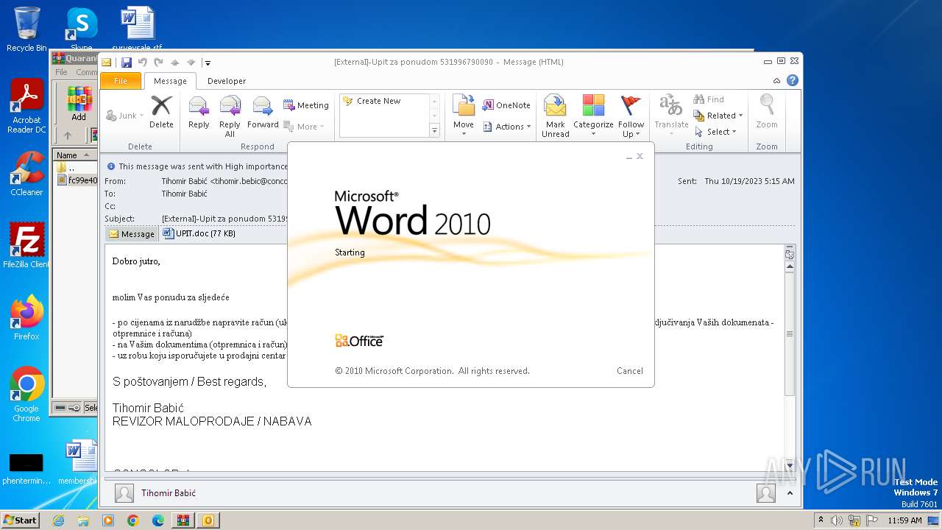Cancel Word 2010 startup
Screen dimensions: 942x530
click(x=629, y=371)
